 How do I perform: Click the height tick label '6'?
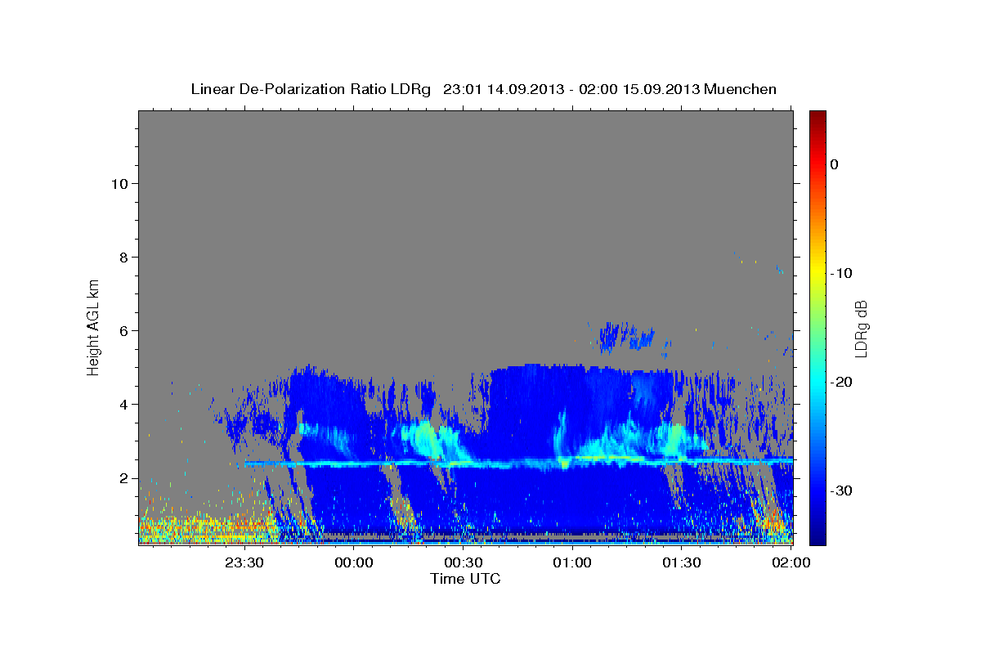pos(123,330)
